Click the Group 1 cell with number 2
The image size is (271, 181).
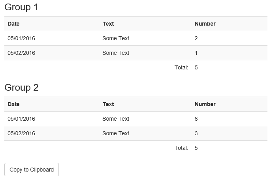[x=196, y=38]
